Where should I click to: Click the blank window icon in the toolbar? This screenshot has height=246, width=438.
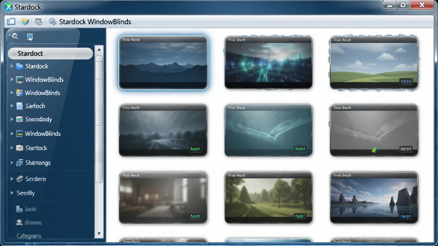coord(11,21)
